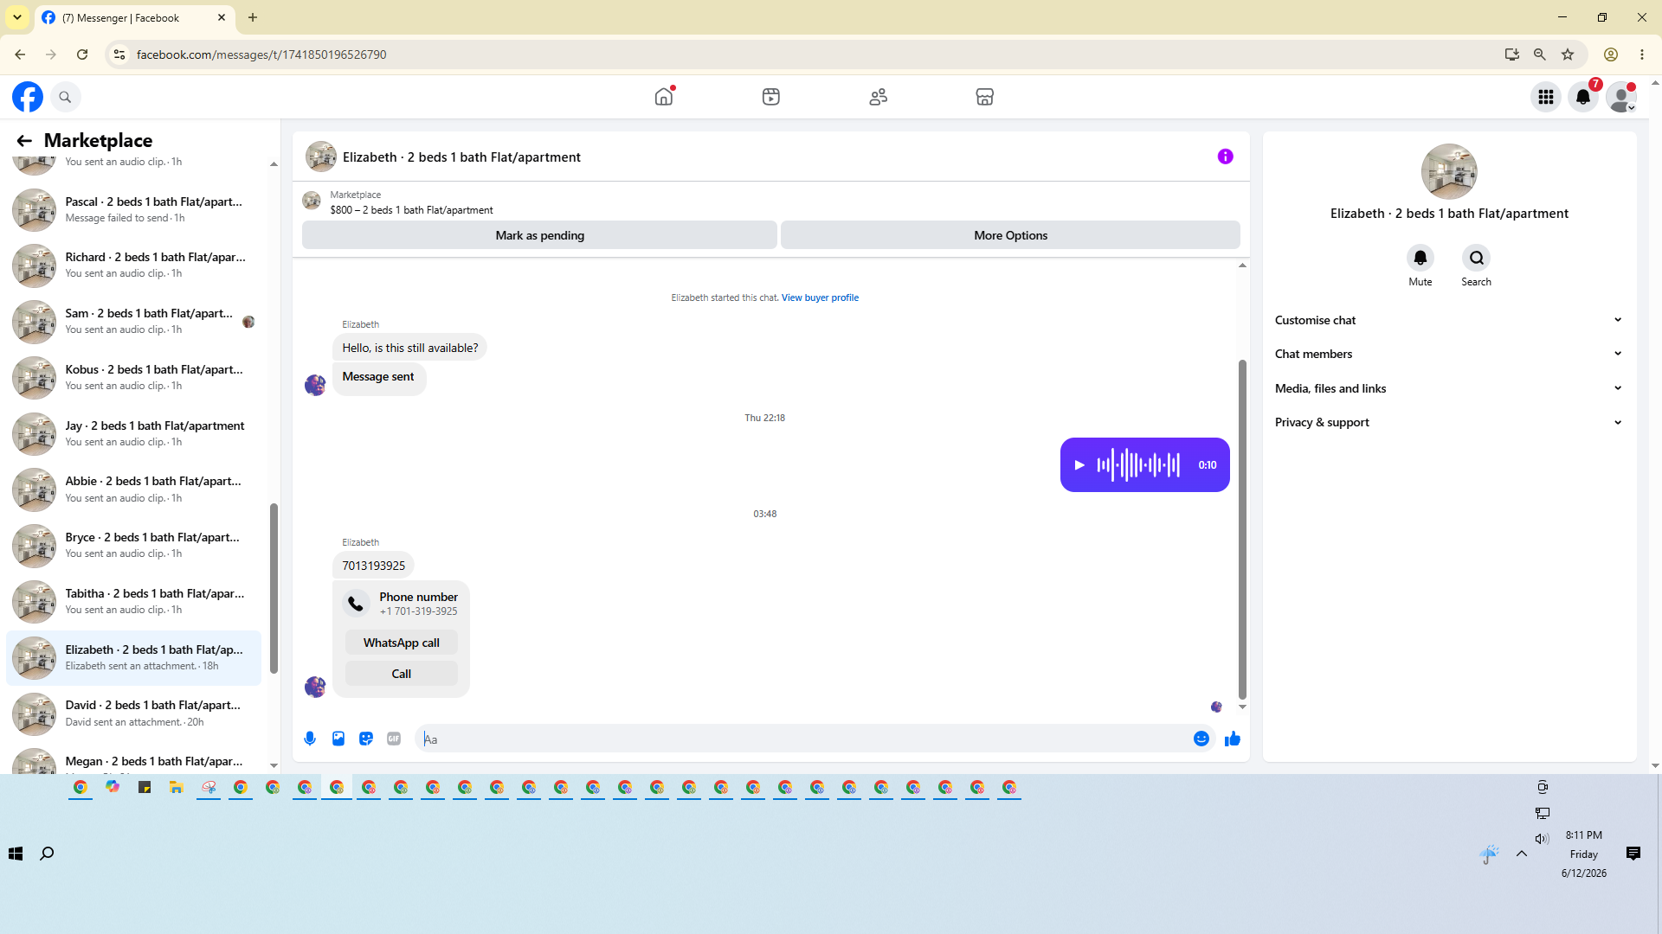Open Facebook search magnifier
The height and width of the screenshot is (934, 1662).
(x=65, y=97)
